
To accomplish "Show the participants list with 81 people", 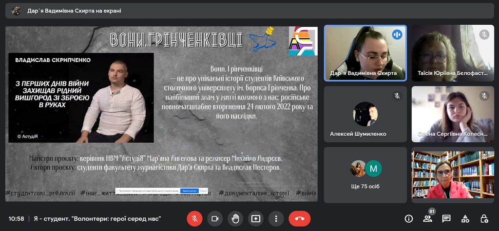I will pyautogui.click(x=427, y=218).
